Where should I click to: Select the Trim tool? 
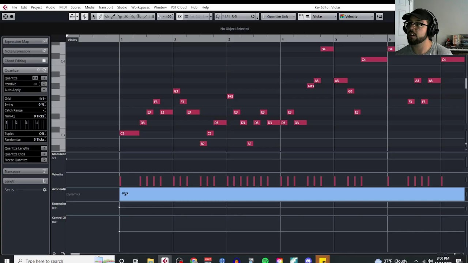point(113,16)
